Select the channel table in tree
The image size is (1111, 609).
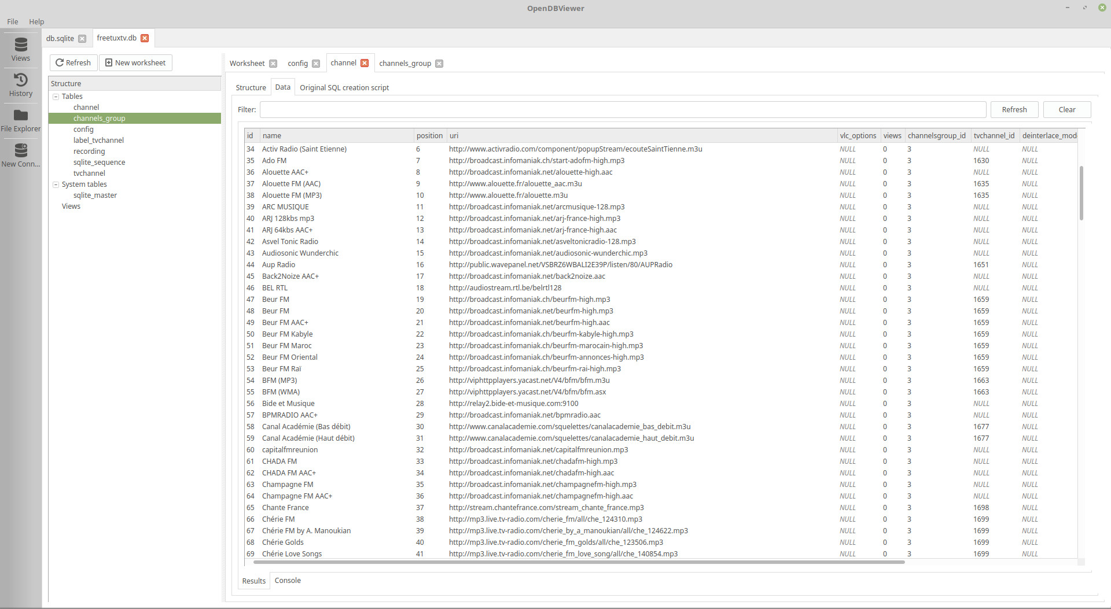click(x=86, y=108)
